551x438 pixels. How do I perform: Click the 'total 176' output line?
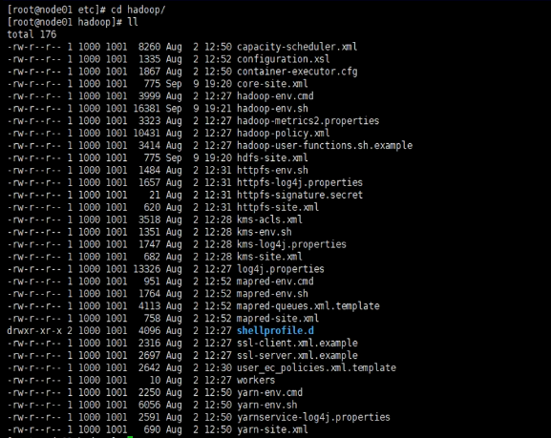(x=32, y=34)
